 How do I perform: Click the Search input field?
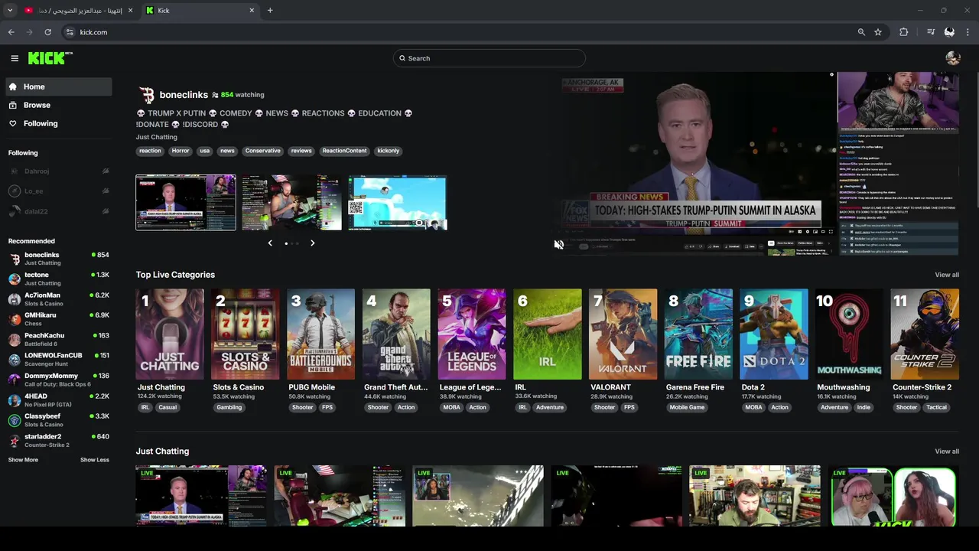click(x=489, y=58)
